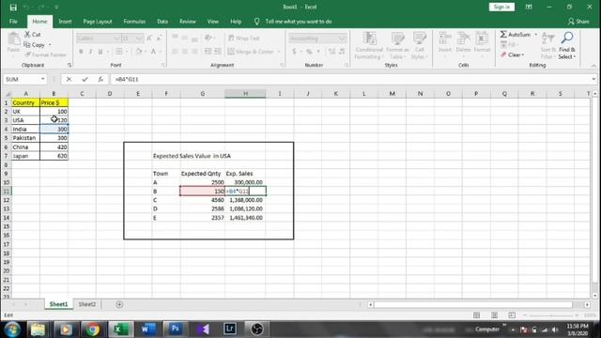
Task: Switch to Normal view in status bar
Action: tap(476, 315)
